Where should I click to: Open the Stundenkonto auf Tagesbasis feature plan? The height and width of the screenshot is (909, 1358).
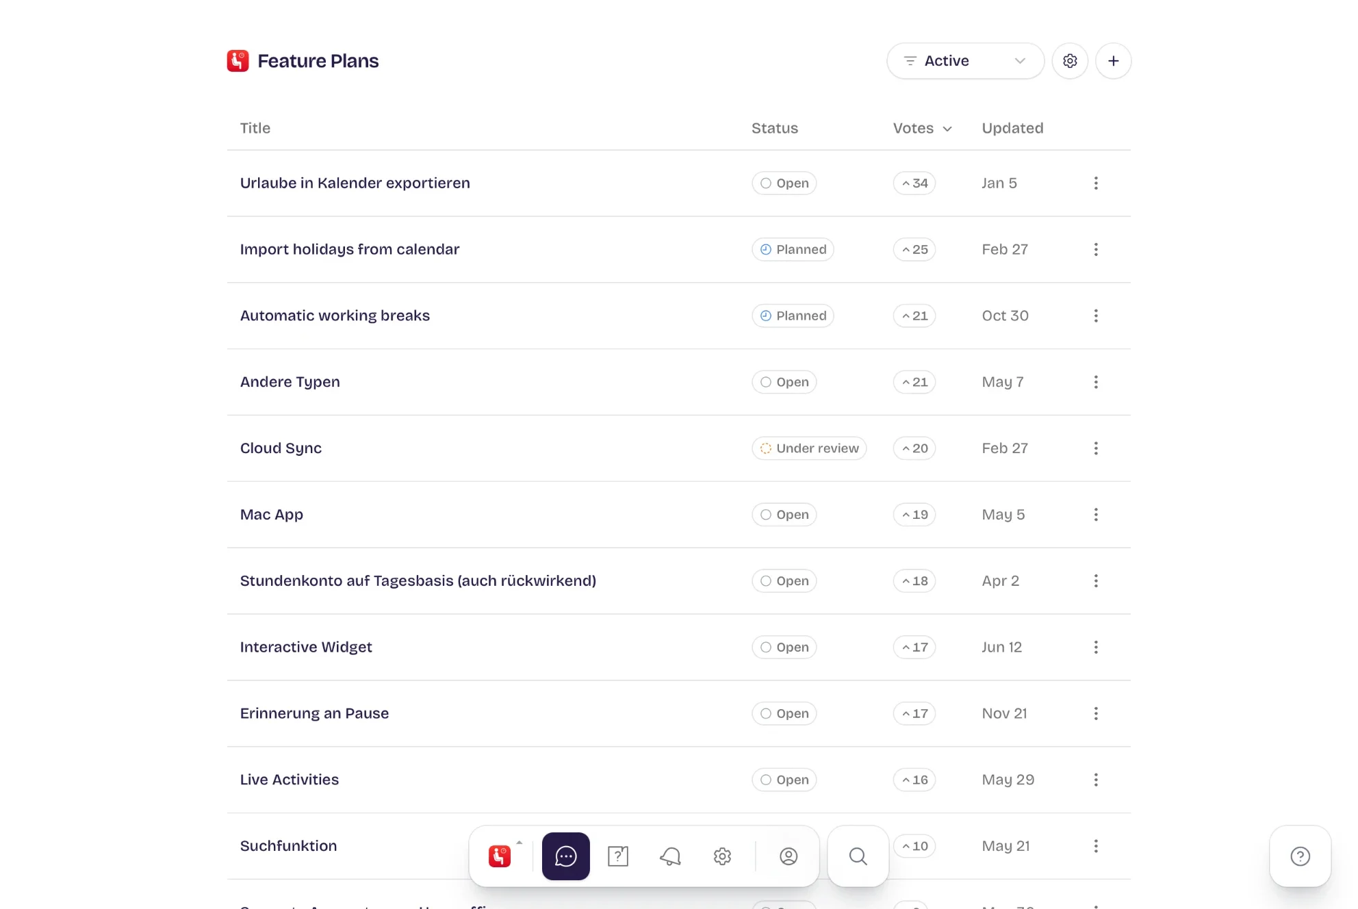pyautogui.click(x=418, y=581)
